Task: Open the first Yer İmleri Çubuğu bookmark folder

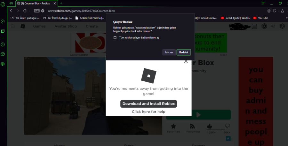Action: (x=25, y=18)
